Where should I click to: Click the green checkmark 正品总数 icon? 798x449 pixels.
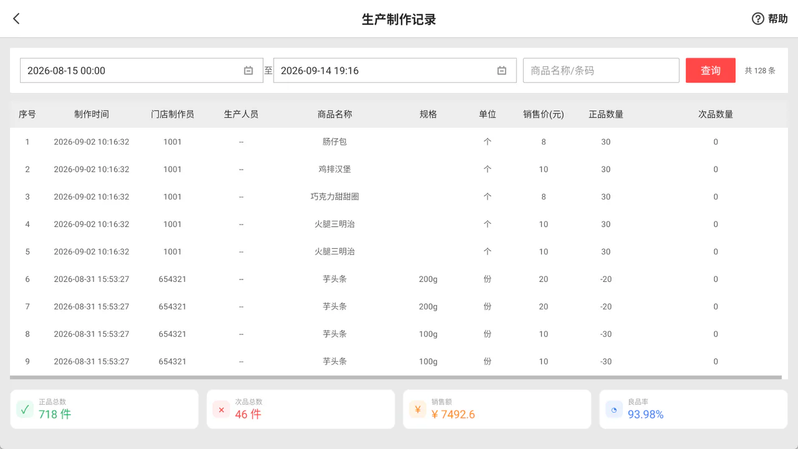pos(25,409)
